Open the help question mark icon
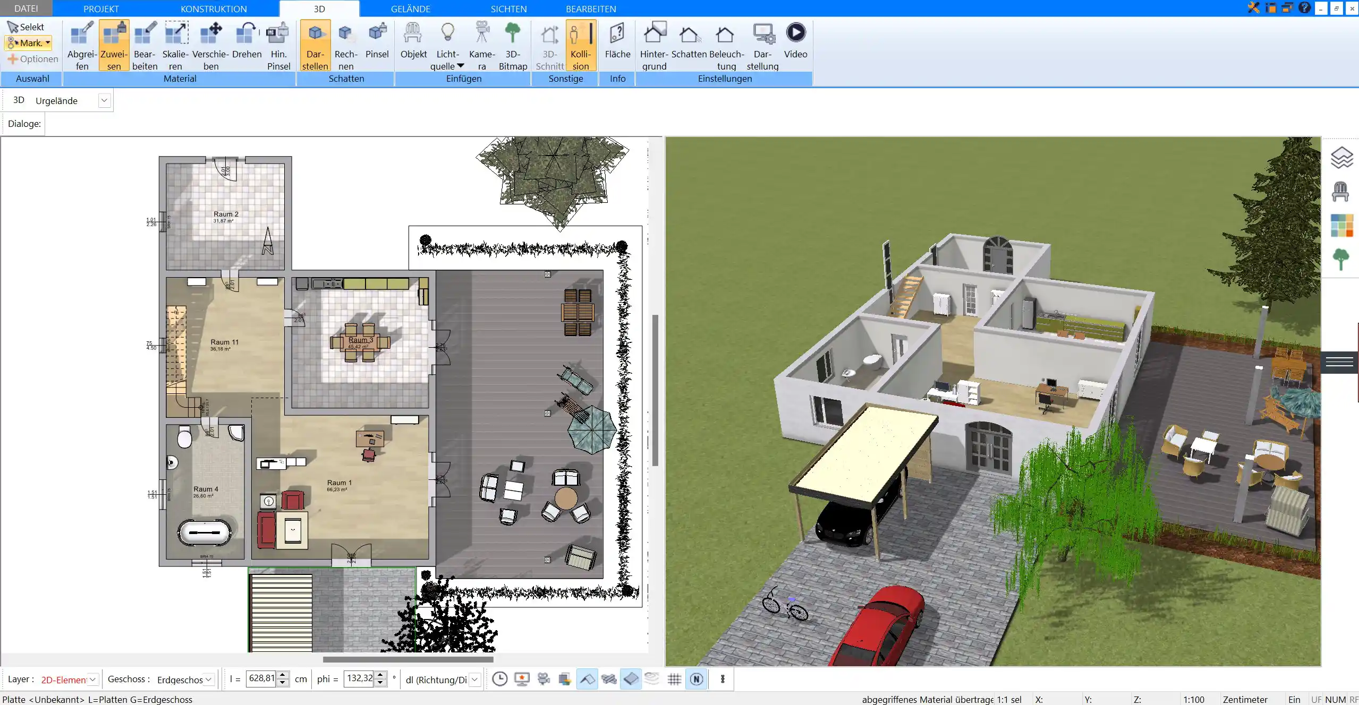This screenshot has height=705, width=1359. [x=1304, y=7]
